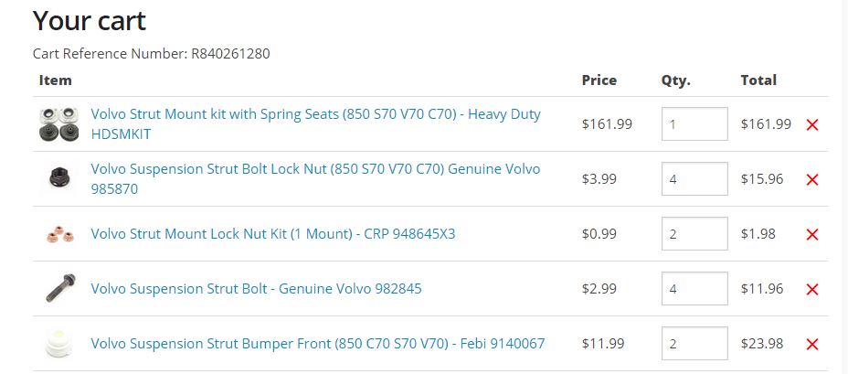Click the white Strut Bumper thumbnail

point(55,344)
